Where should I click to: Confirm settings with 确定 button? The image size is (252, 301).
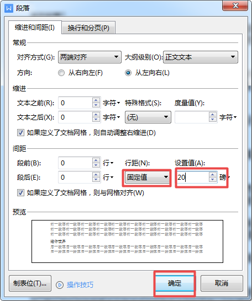pyautogui.click(x=175, y=283)
